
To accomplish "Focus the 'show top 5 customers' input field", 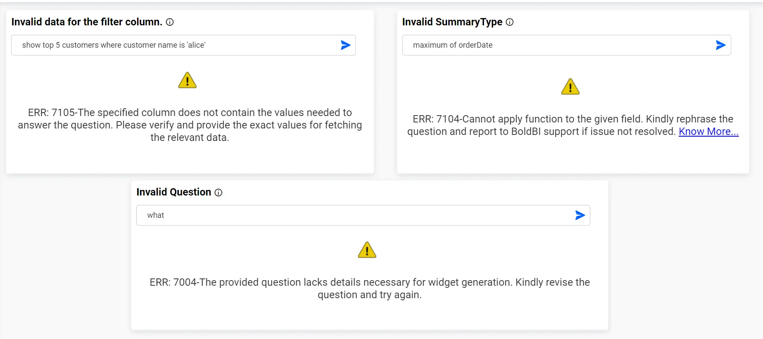I will point(172,45).
